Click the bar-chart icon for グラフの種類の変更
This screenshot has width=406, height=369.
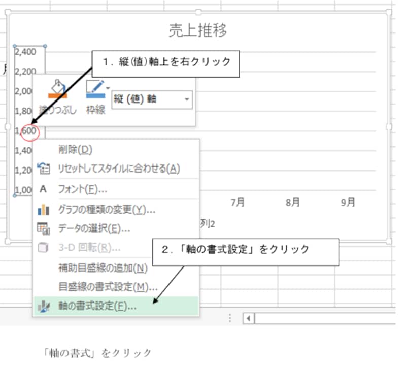tap(42, 210)
